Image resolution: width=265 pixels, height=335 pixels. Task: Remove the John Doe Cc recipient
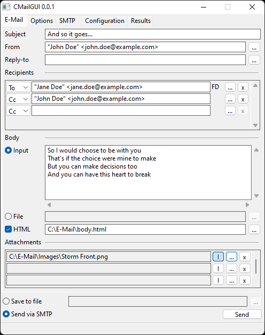[x=243, y=99]
